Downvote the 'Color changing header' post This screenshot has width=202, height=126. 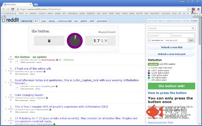click(11, 100)
